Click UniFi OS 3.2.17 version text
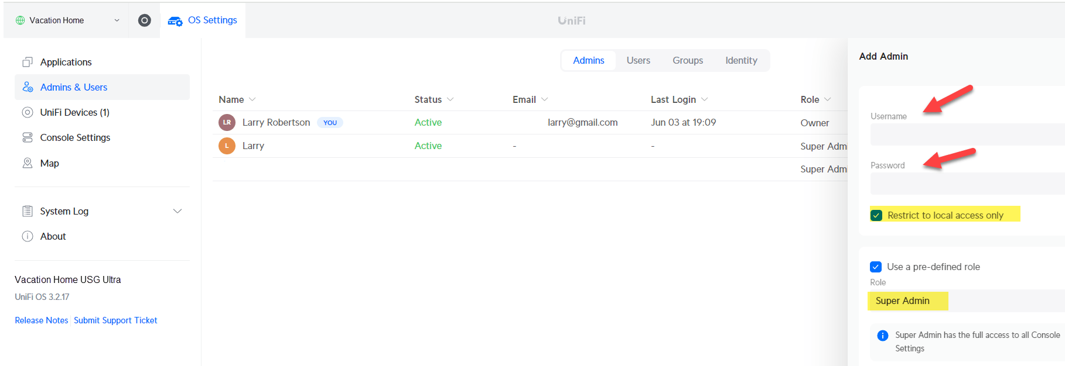The width and height of the screenshot is (1065, 366). (x=42, y=297)
